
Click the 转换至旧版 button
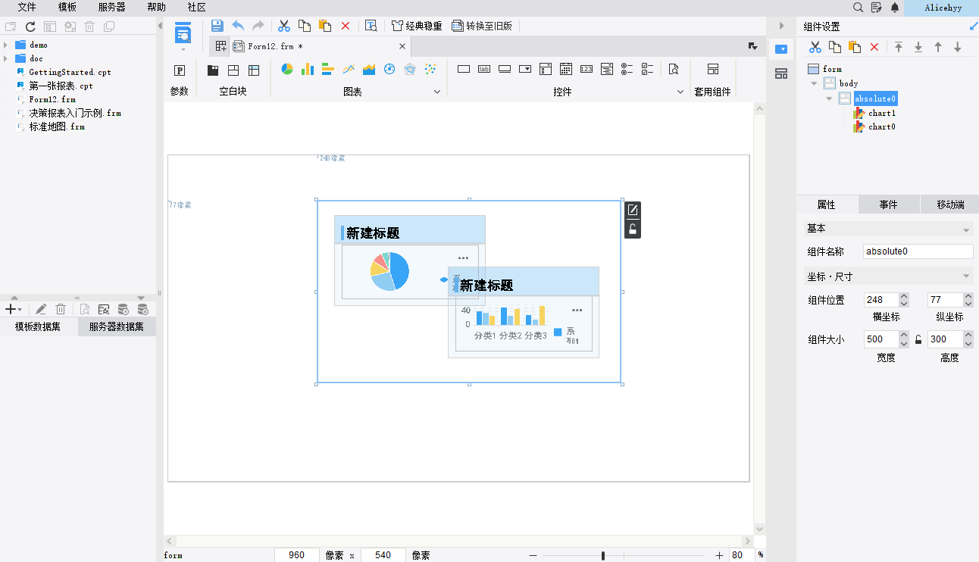(482, 26)
